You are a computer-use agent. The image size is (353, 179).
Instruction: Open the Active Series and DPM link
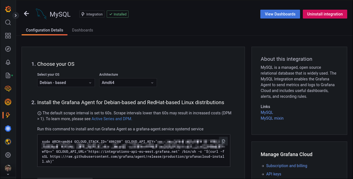coord(111,119)
